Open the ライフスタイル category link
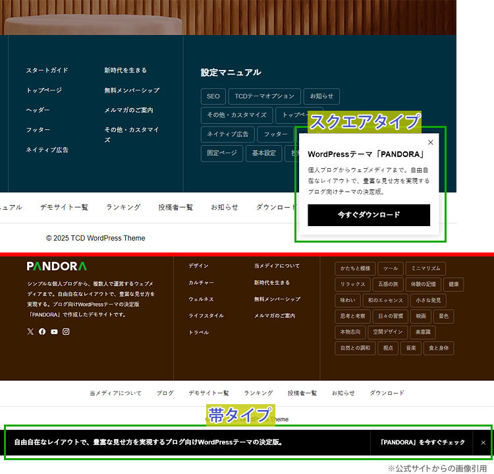 pyautogui.click(x=206, y=315)
